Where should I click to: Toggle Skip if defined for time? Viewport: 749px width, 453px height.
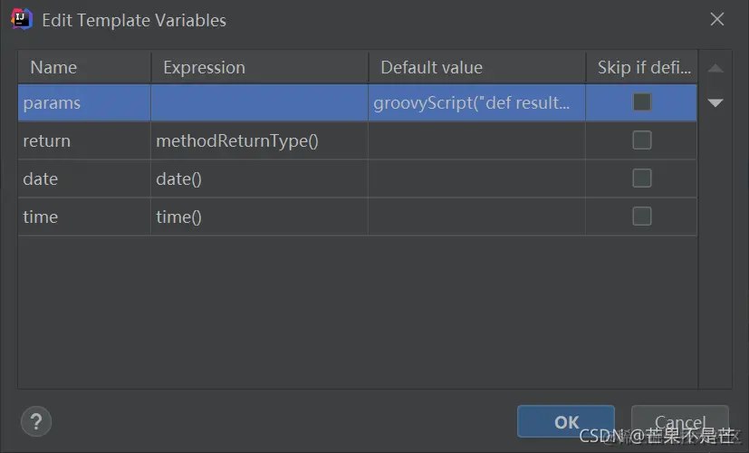[x=641, y=216]
